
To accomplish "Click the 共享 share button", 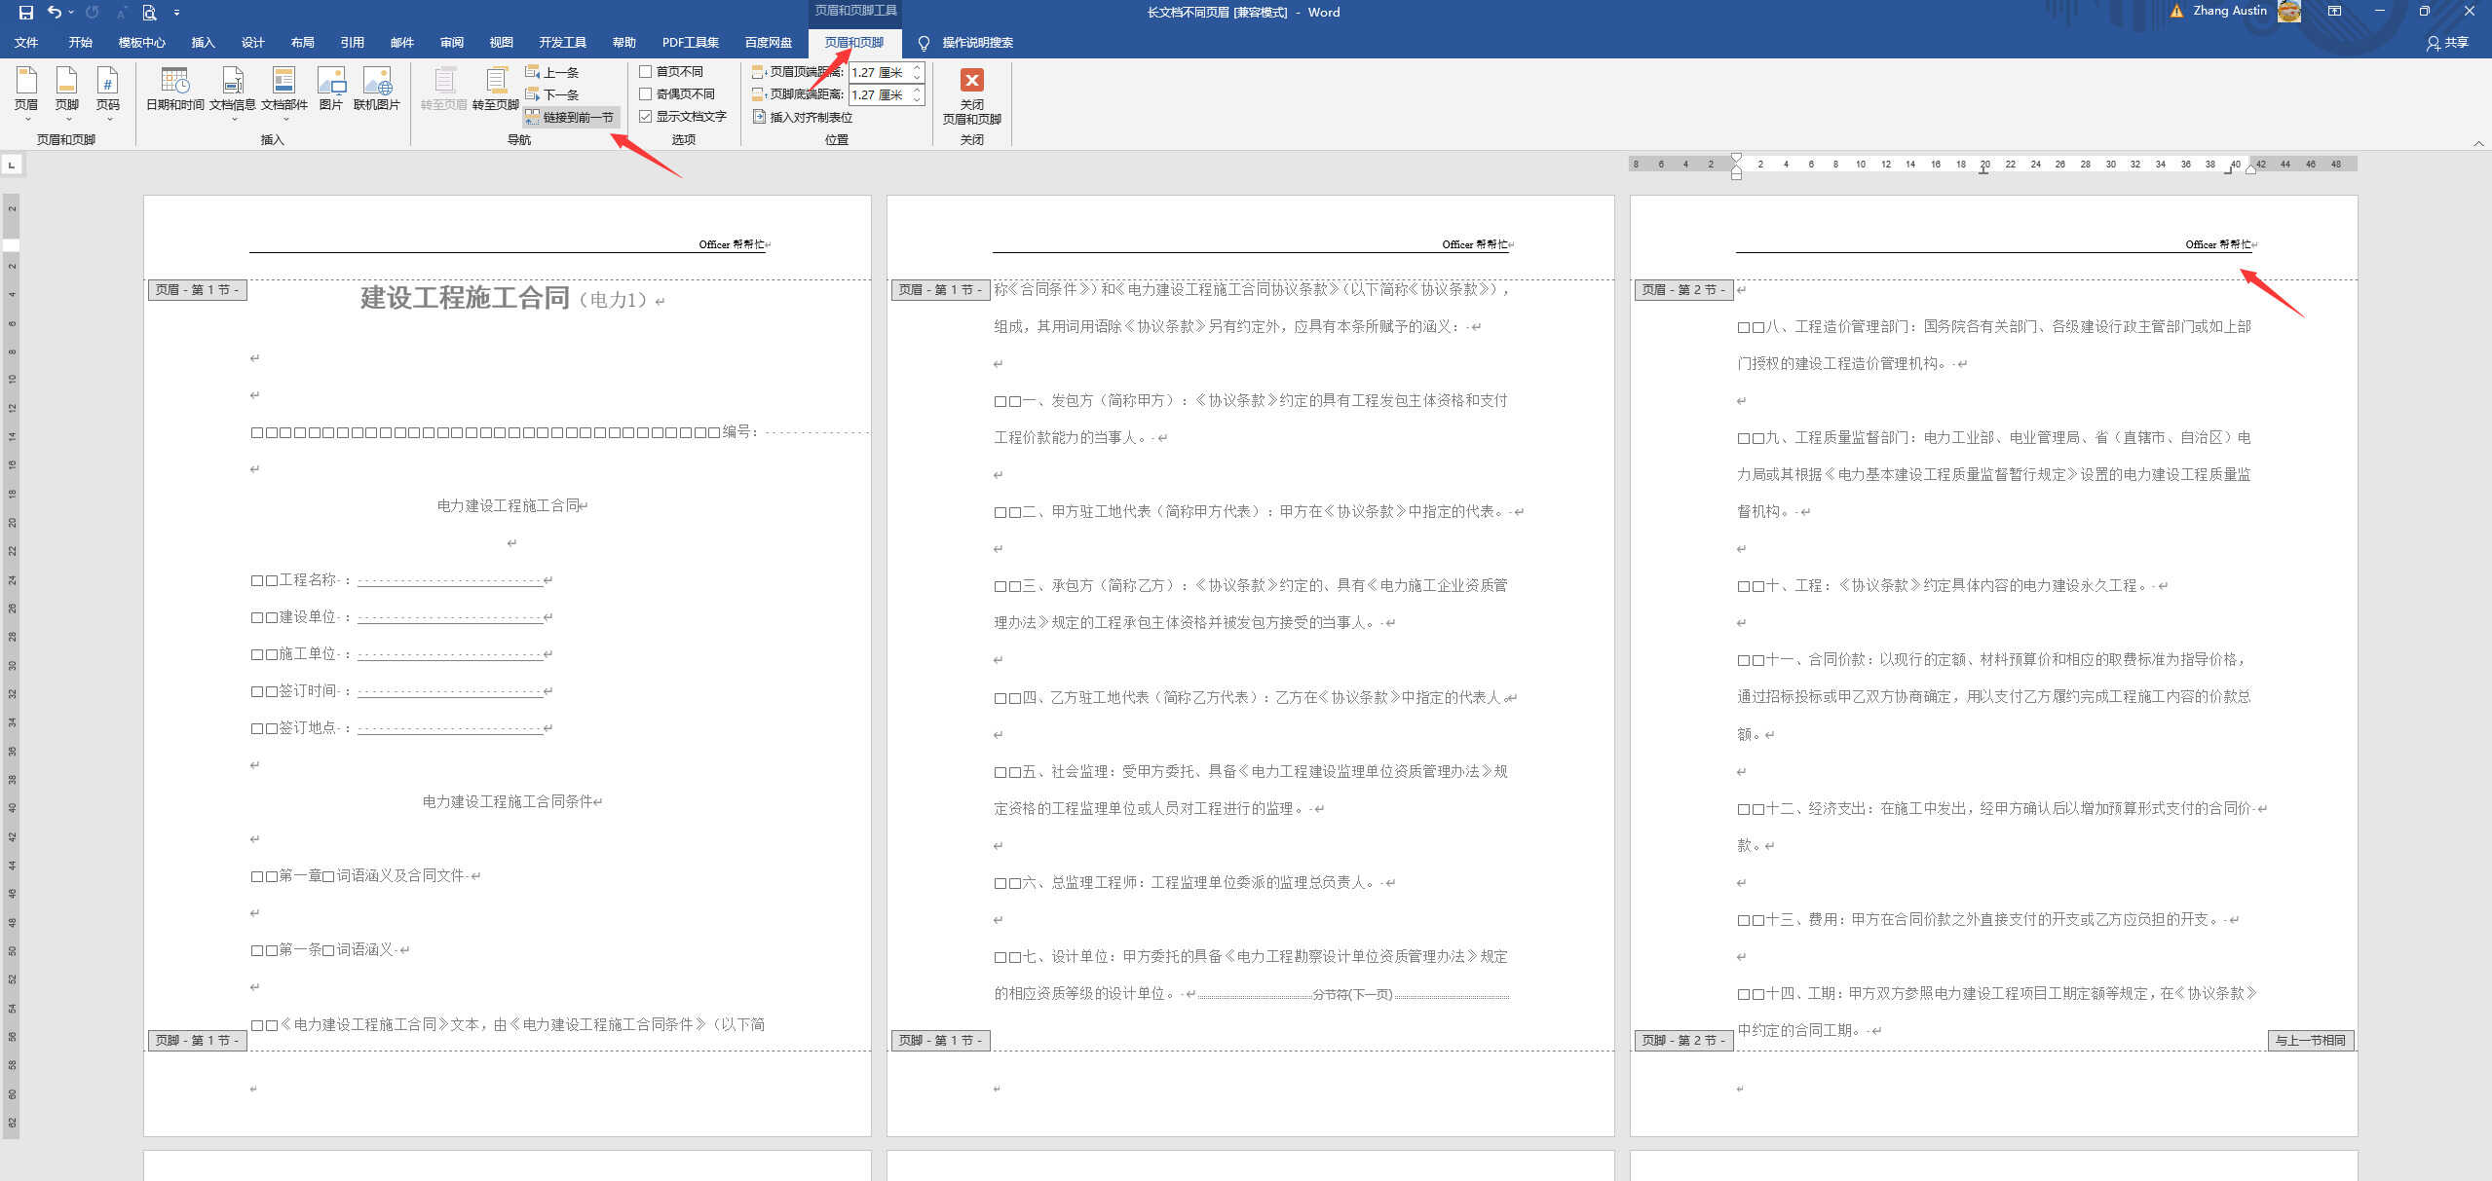I will [2447, 43].
